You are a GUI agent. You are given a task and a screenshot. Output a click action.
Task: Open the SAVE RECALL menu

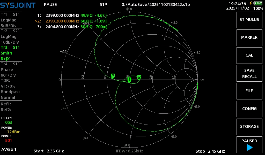249,74
